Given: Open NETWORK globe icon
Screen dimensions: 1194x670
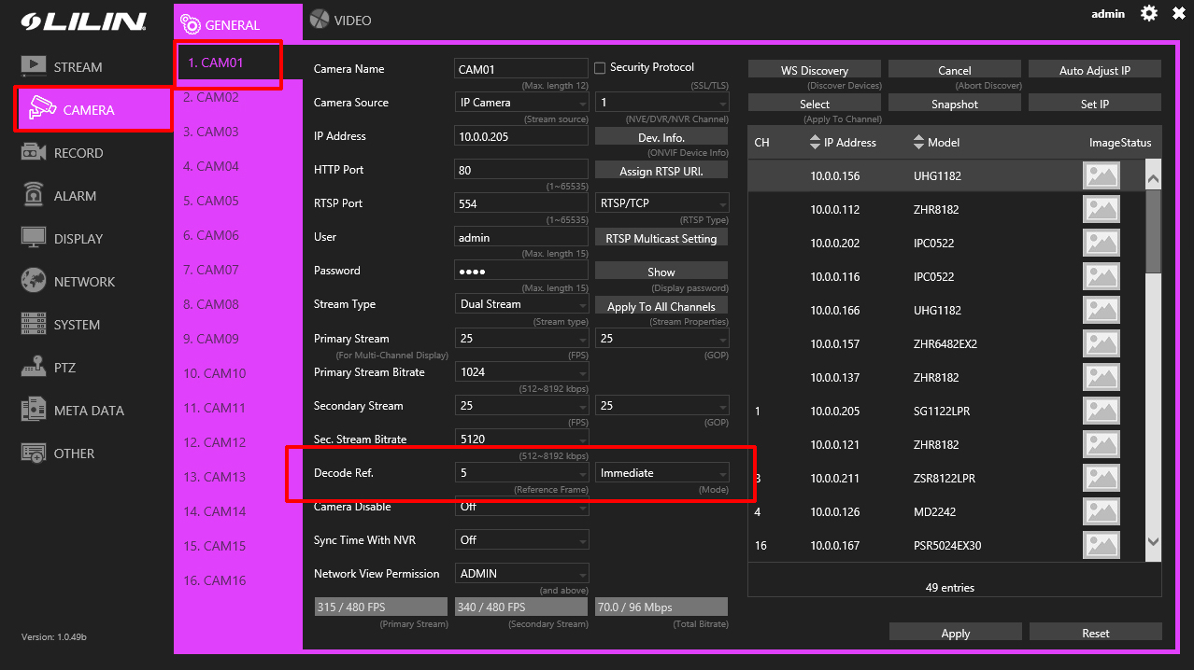Looking at the screenshot, I should [34, 281].
